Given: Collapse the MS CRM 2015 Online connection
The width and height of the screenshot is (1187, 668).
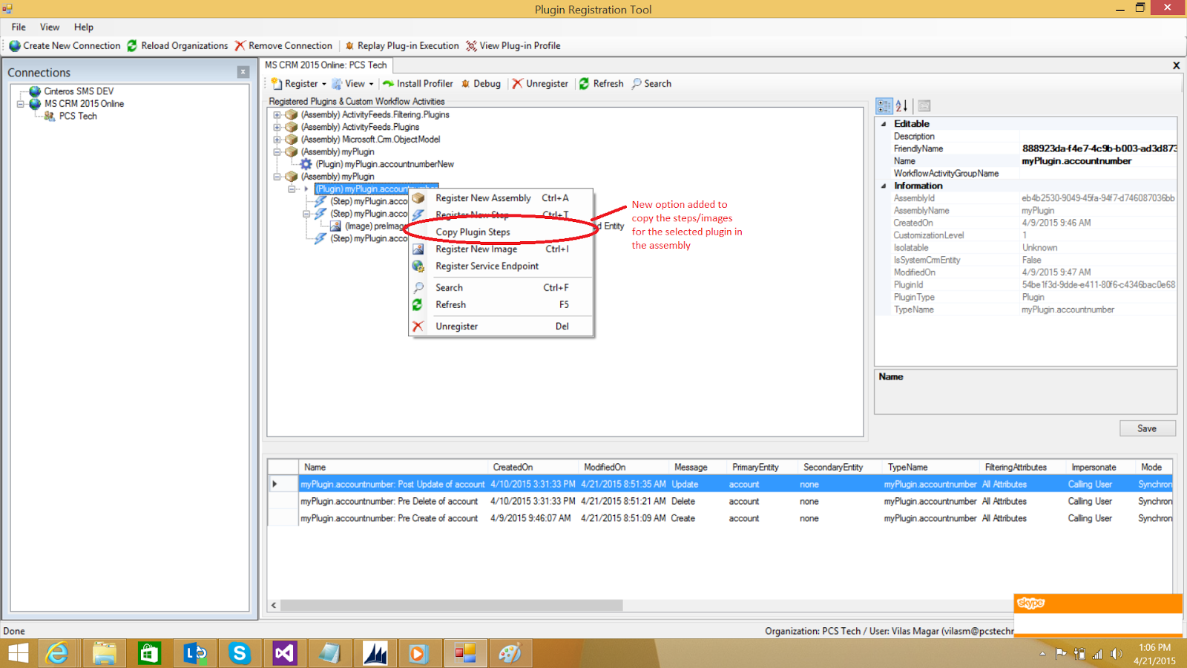Looking at the screenshot, I should click(21, 103).
